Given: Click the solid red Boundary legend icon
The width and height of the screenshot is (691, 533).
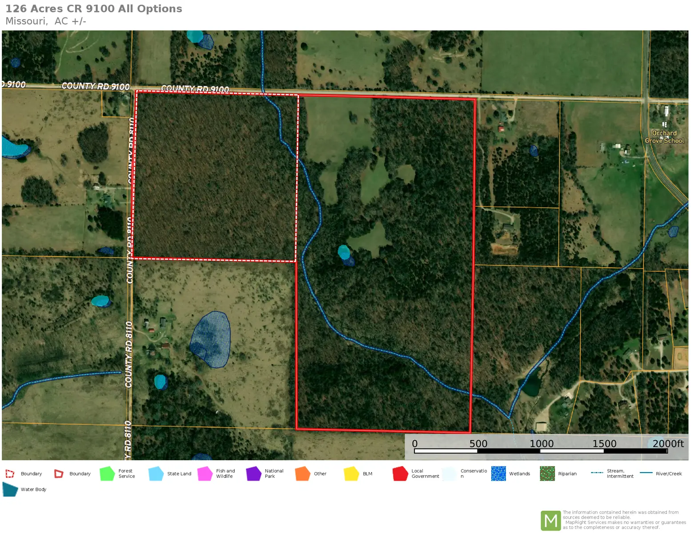Looking at the screenshot, I should pyautogui.click(x=59, y=473).
